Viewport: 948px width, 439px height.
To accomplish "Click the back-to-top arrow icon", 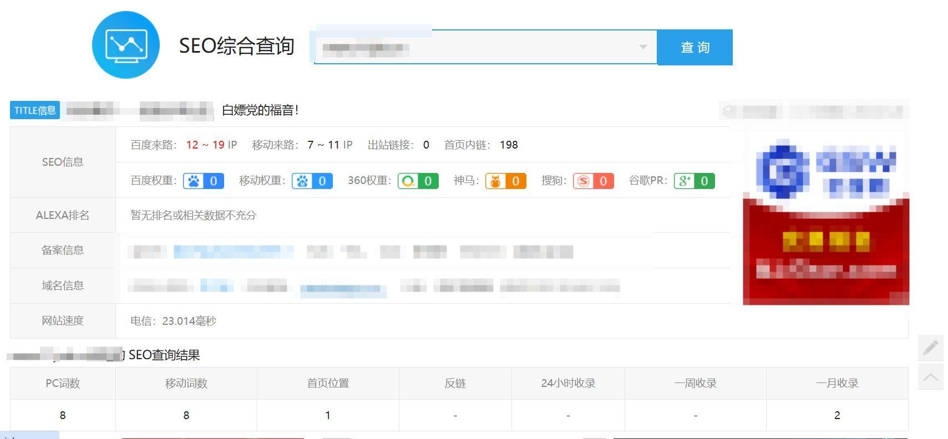I will point(931,376).
